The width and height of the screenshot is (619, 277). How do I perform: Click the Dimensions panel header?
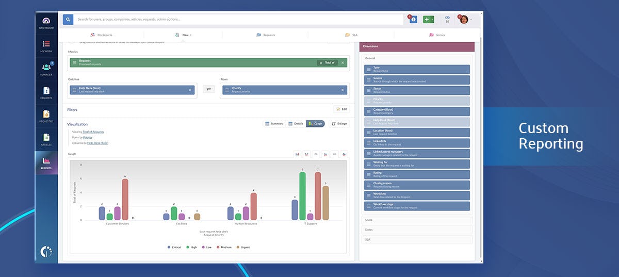click(416, 46)
